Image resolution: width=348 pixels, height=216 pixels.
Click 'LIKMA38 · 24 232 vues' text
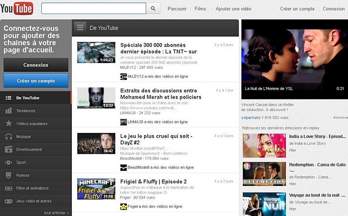tap(140, 113)
